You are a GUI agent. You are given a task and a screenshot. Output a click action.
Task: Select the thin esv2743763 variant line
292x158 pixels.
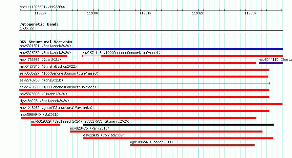(145, 83)
